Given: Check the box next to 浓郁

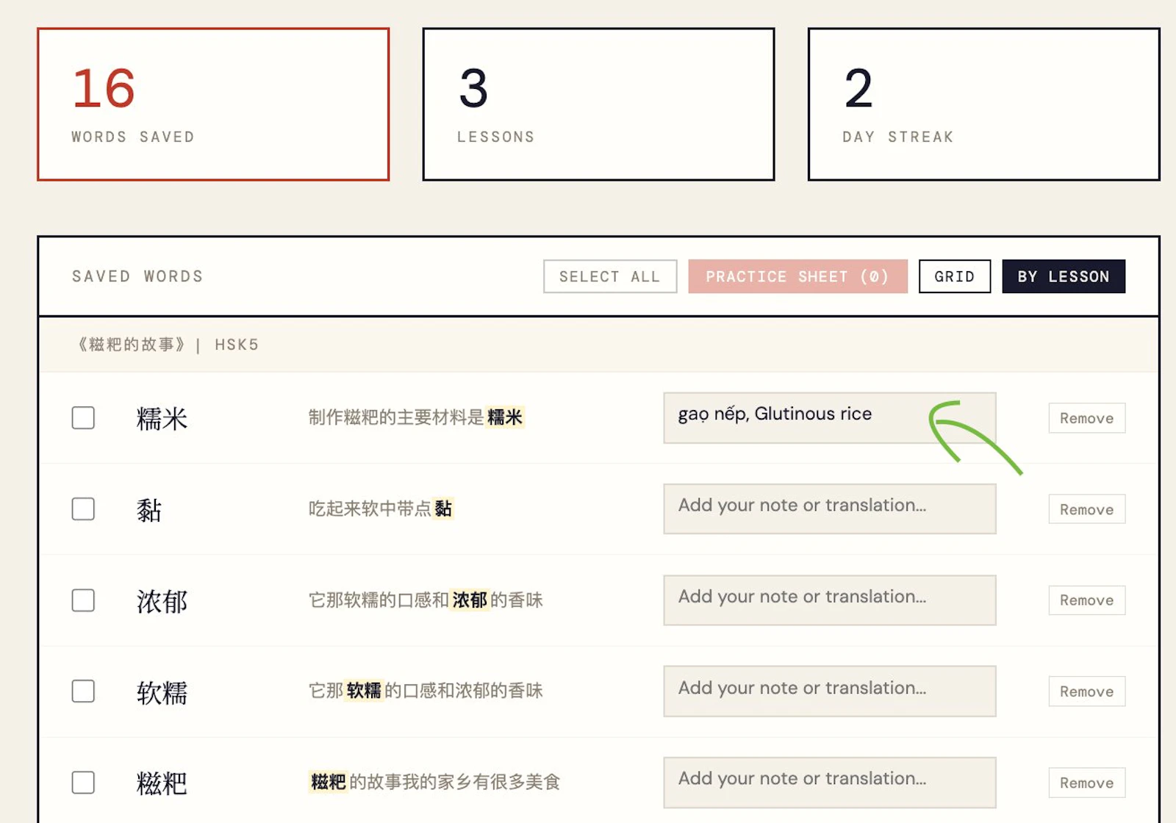Looking at the screenshot, I should coord(82,600).
